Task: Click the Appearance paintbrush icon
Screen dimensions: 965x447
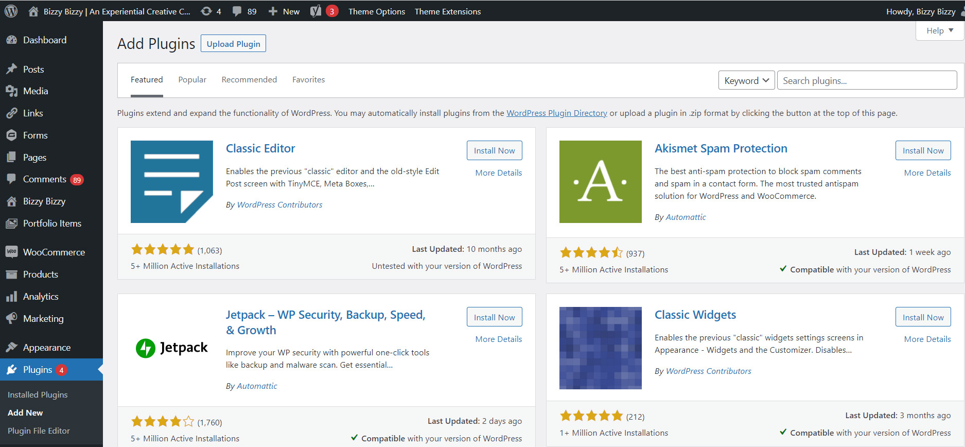Action: 11,348
